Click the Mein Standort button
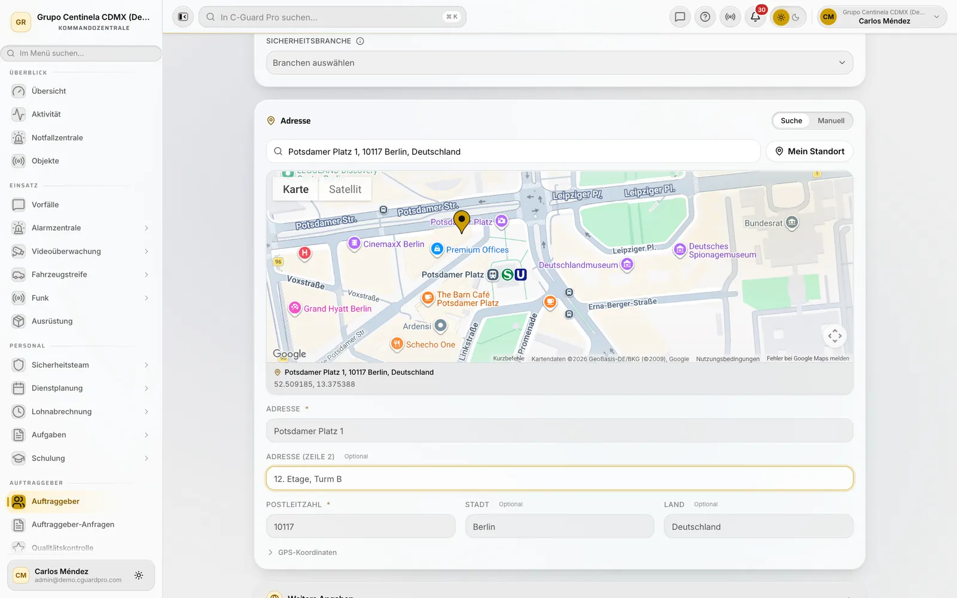The image size is (957, 598). 809,151
